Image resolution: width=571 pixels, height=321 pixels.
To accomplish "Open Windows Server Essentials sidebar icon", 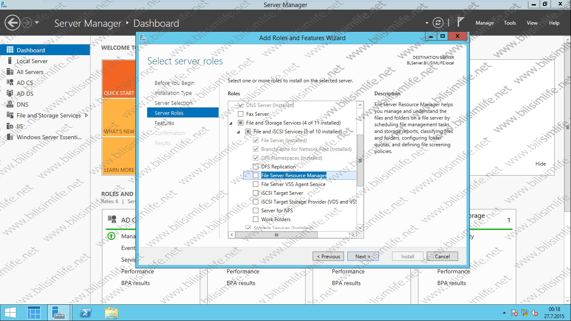I will pos(10,137).
